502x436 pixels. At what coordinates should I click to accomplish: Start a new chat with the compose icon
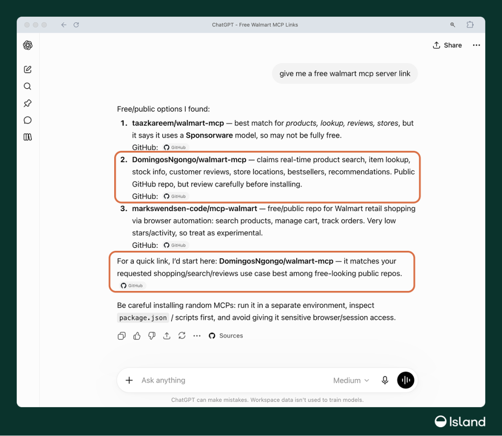(x=27, y=70)
